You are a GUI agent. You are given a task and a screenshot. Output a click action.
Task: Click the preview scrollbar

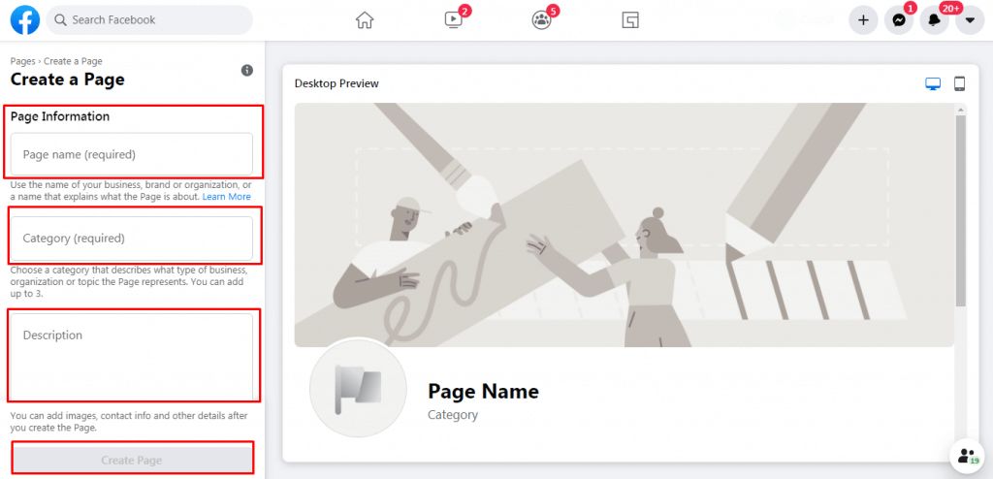[961, 211]
